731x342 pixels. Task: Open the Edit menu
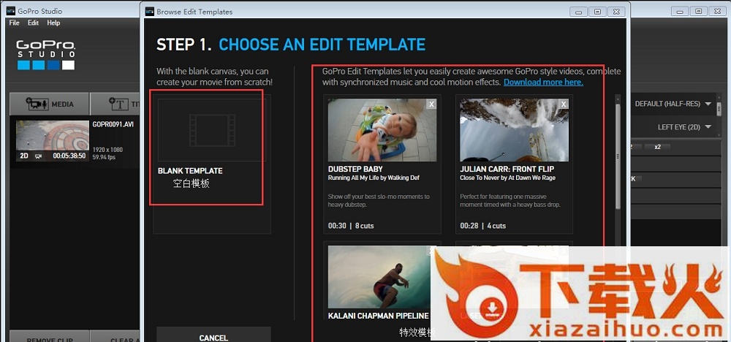(33, 23)
